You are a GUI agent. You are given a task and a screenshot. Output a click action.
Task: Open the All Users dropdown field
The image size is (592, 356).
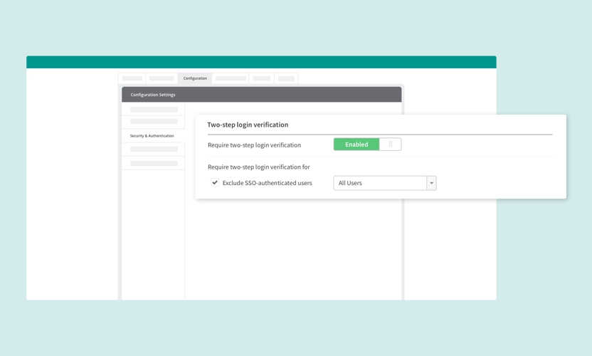(x=380, y=183)
